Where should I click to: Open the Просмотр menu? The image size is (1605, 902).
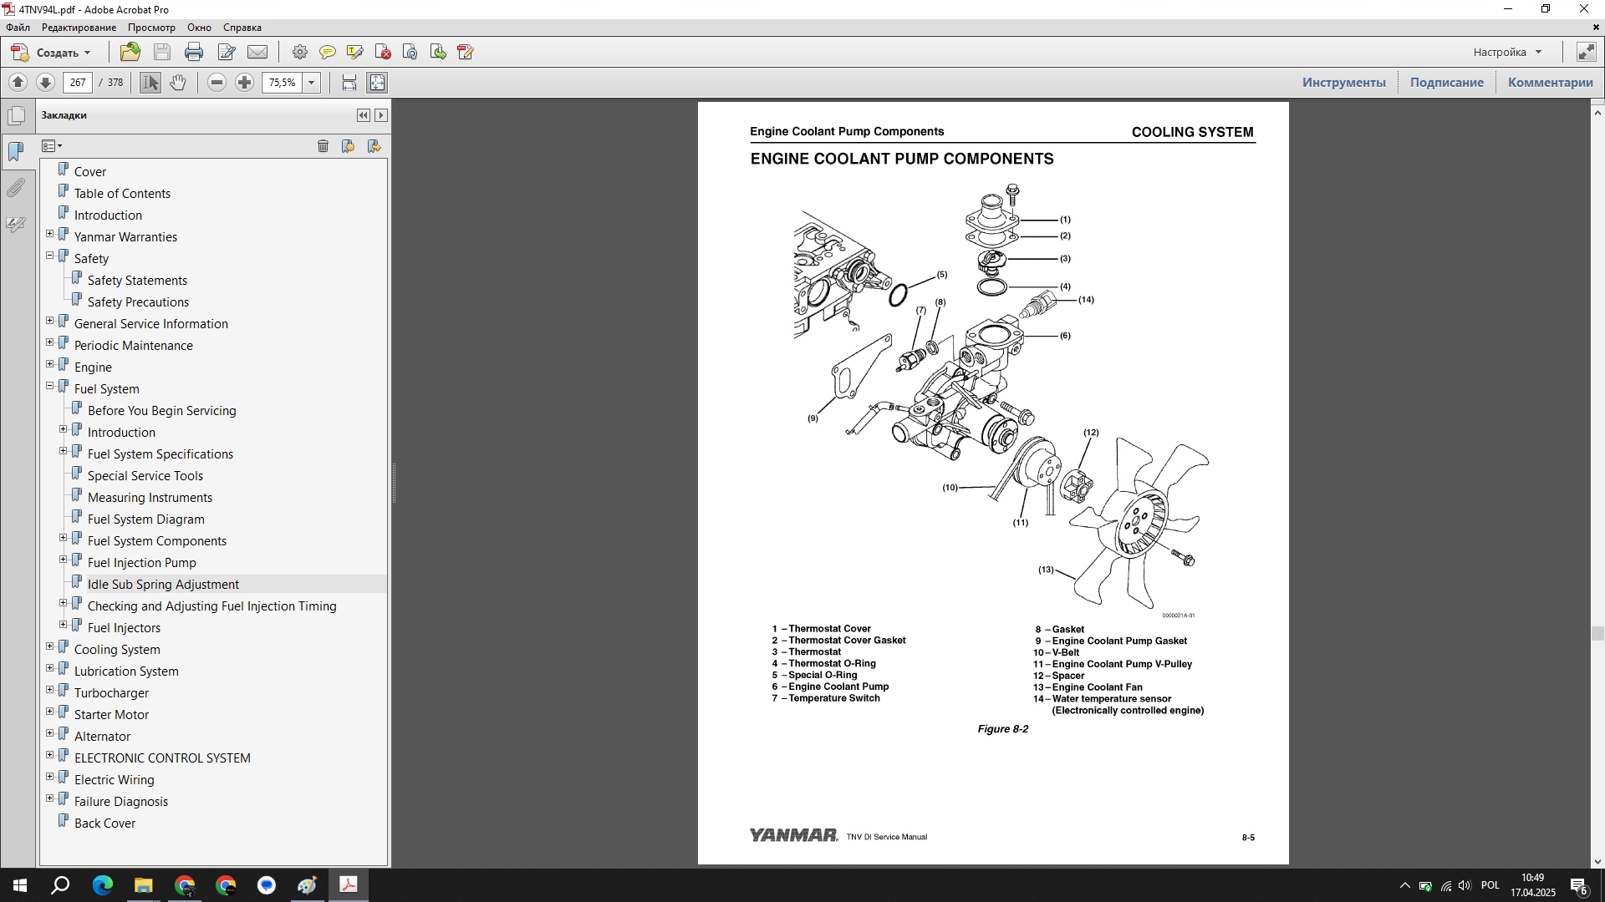point(151,28)
